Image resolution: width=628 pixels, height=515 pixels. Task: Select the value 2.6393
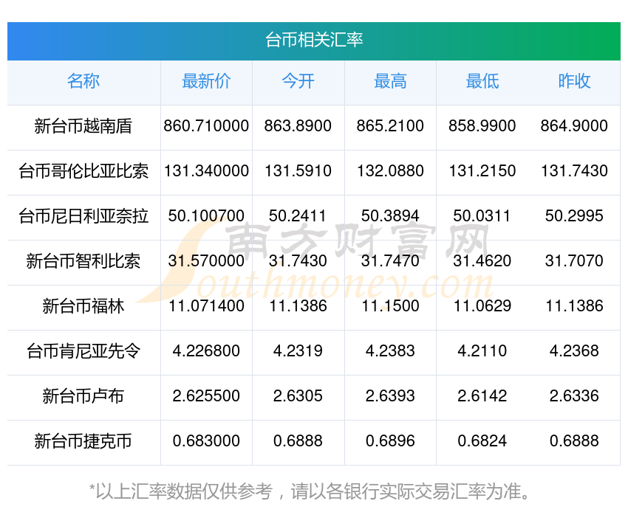click(x=390, y=396)
